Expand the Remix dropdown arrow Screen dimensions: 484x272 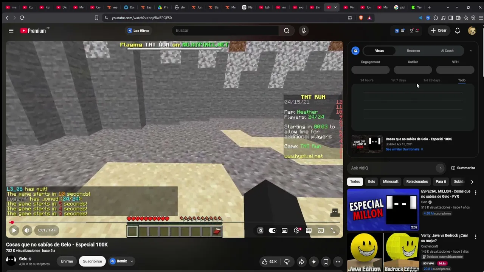132,261
